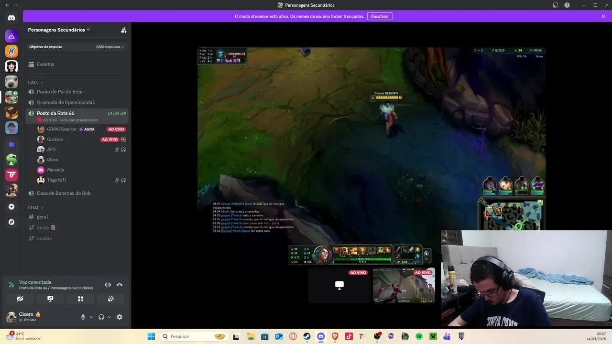This screenshot has height=344, width=612.
Task: Click the taskbar Pesquisar search box
Action: (x=194, y=336)
